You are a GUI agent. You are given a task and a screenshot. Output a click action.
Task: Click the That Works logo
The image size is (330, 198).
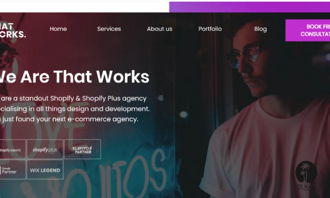[x=13, y=30]
